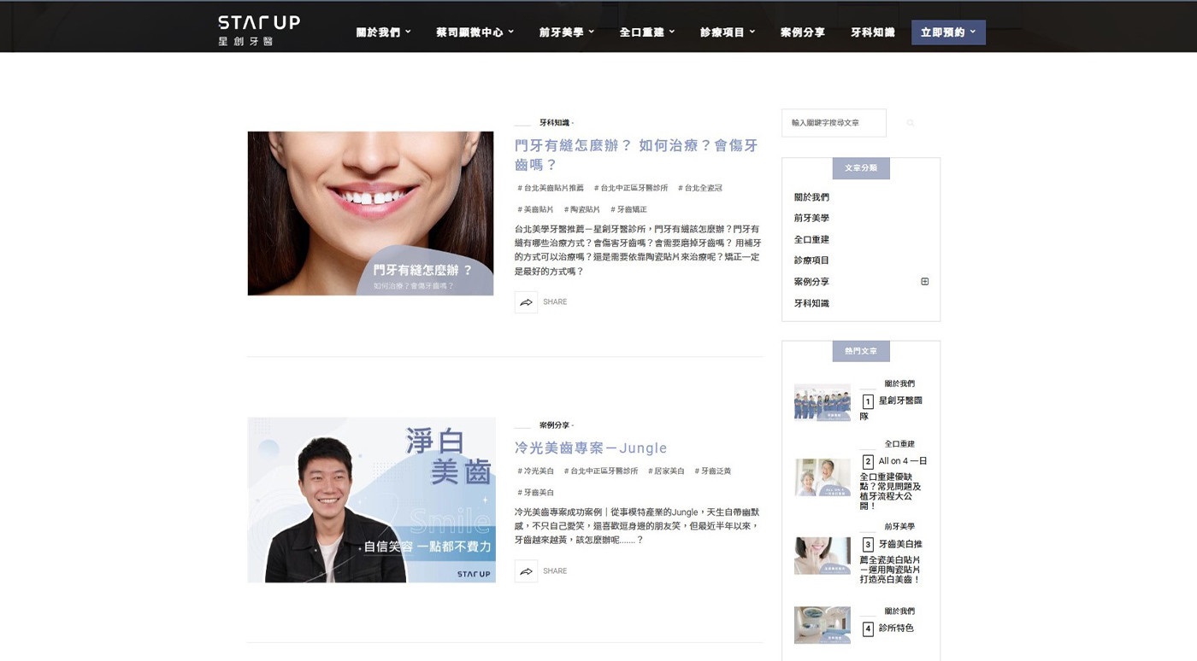1197x661 pixels.
Task: Click tag #居家美白
Action: tap(666, 471)
